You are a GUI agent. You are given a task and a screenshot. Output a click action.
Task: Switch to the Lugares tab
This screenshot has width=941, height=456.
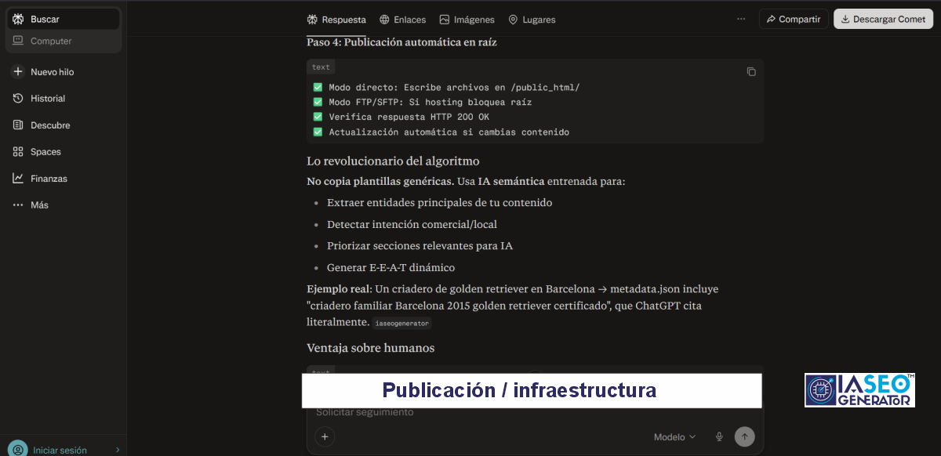(x=532, y=20)
